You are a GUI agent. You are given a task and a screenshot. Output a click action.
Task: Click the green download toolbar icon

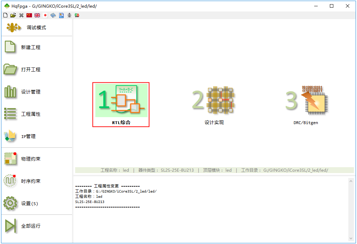pos(77,15)
